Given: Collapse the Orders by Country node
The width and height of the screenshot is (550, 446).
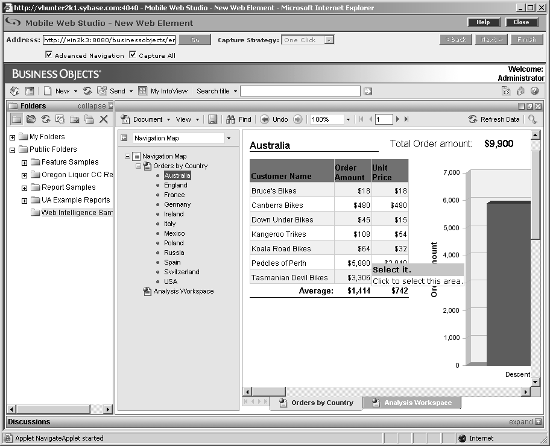Looking at the screenshot, I should [139, 166].
